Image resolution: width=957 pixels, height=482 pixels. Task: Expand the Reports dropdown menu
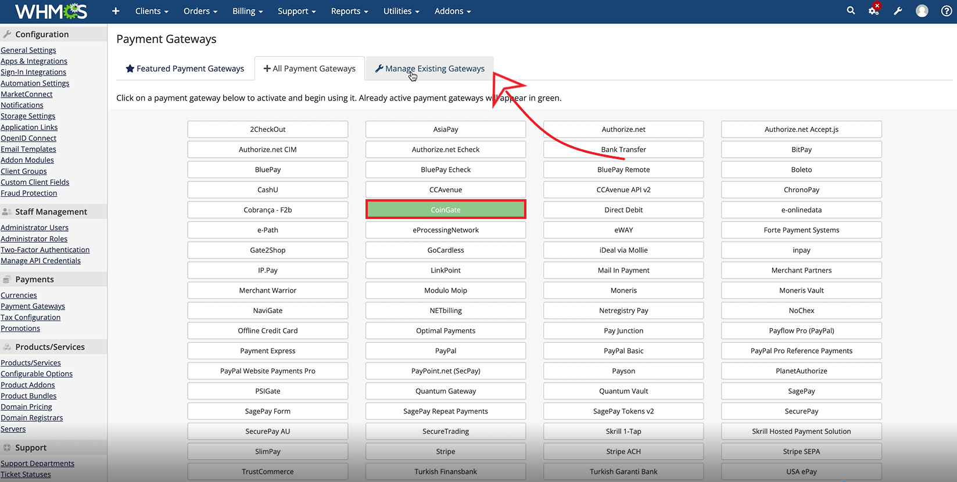click(x=350, y=11)
